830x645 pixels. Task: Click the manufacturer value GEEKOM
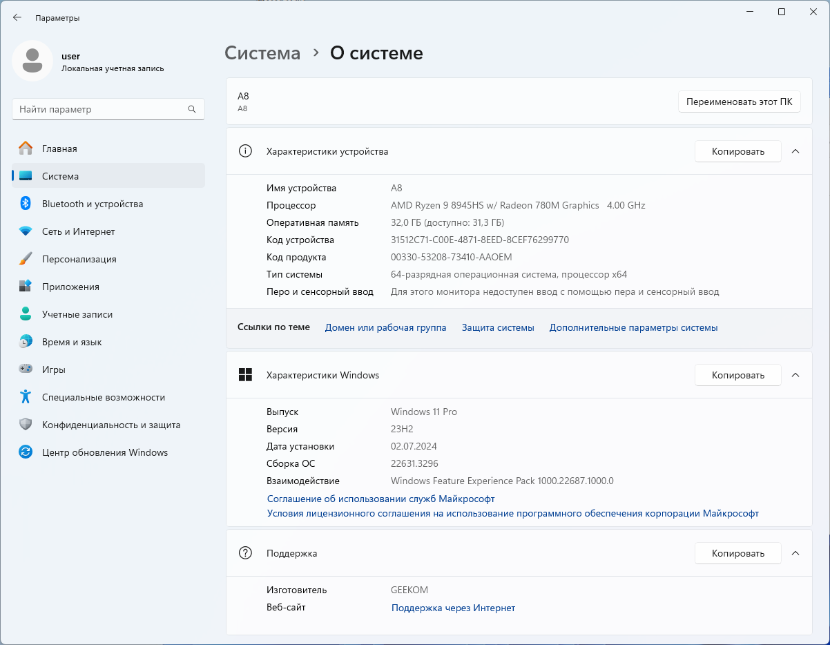click(409, 590)
